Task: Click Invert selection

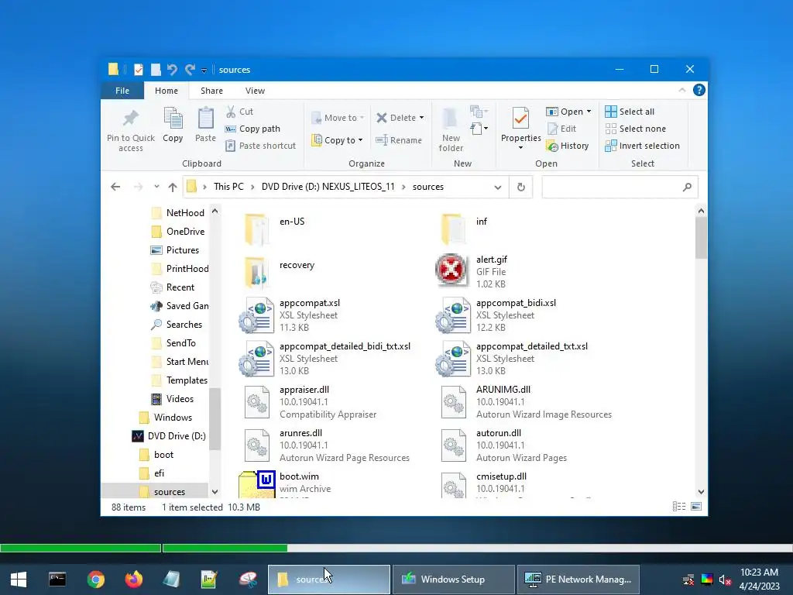Action: coord(642,146)
